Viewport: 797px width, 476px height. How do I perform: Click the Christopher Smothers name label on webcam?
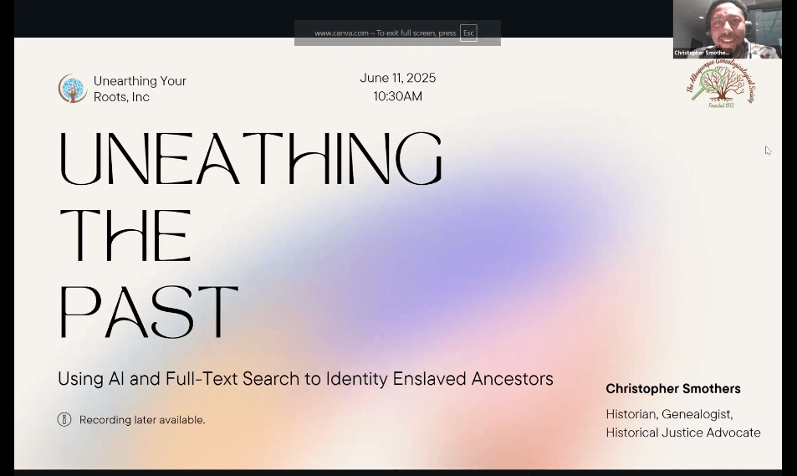702,53
